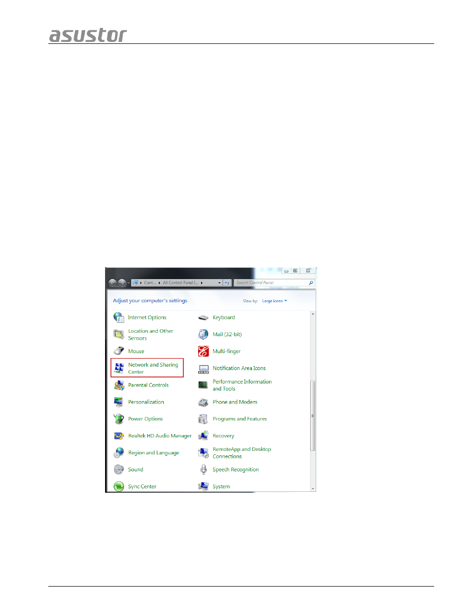Viewport: 475px width, 616px height.
Task: Refresh the Control Panel address bar
Action: [x=227, y=283]
